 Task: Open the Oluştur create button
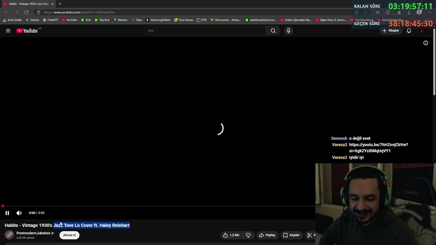click(390, 31)
